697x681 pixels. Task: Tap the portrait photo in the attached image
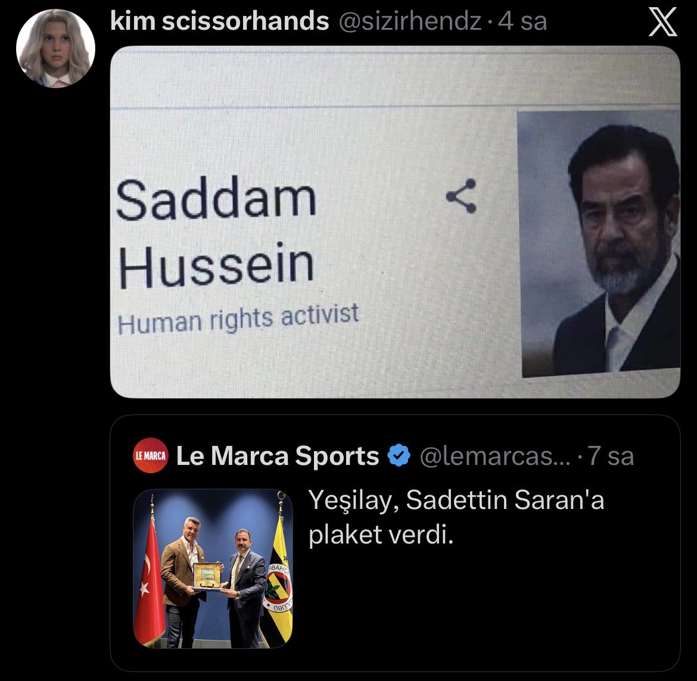pyautogui.click(x=599, y=244)
